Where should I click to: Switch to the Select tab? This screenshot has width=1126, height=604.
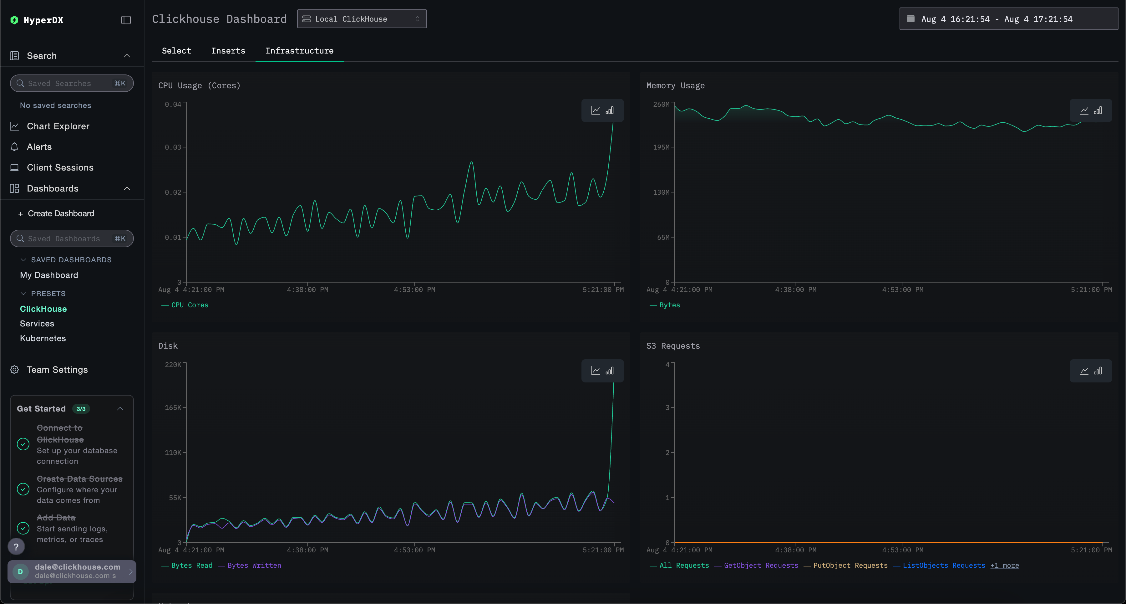176,51
